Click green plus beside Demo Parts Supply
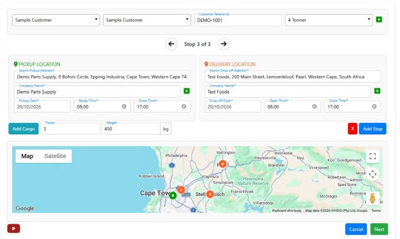This screenshot has height=239, width=400. click(x=187, y=91)
